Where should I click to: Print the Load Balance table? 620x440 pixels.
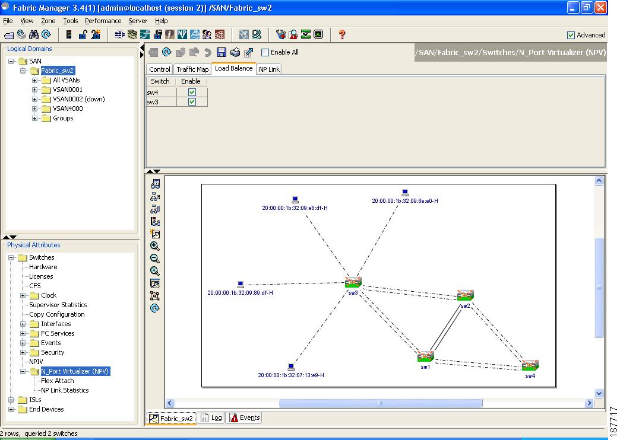(234, 52)
